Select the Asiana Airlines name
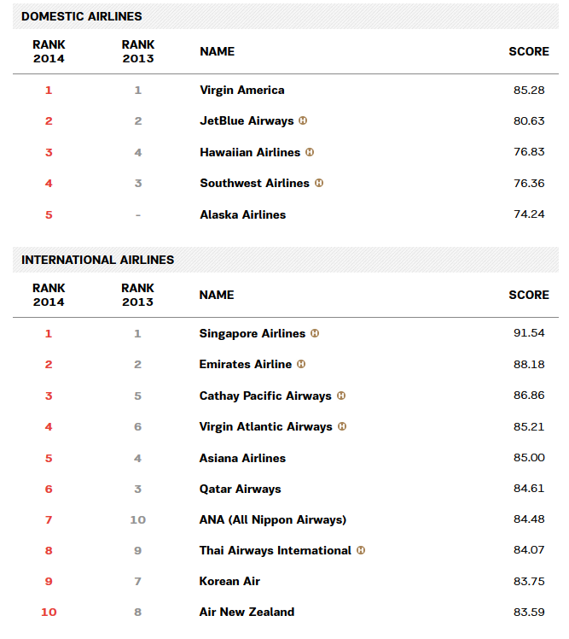Viewport: 569px width, 639px height. [x=242, y=458]
